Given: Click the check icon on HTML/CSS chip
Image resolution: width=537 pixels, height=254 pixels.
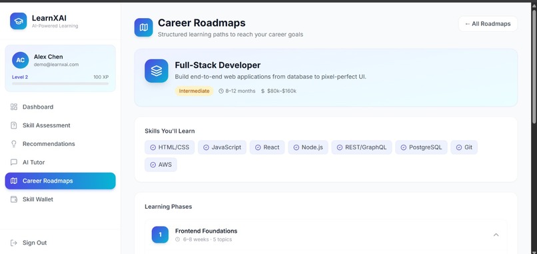Looking at the screenshot, I should pyautogui.click(x=153, y=147).
